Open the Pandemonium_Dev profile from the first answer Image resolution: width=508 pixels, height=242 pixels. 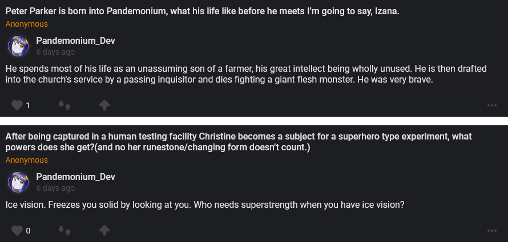pyautogui.click(x=76, y=40)
